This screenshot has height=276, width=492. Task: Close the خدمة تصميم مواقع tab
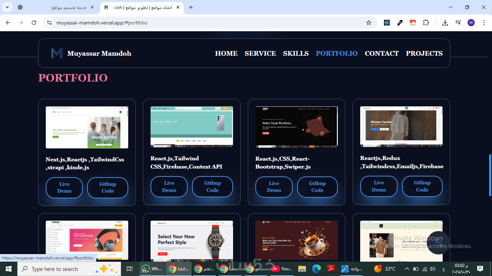(x=93, y=7)
